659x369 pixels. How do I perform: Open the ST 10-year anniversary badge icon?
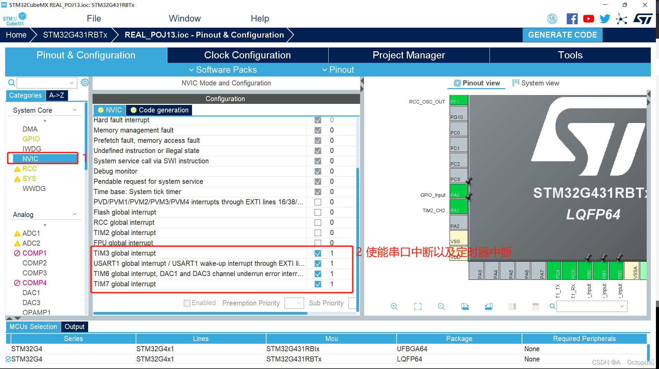552,19
